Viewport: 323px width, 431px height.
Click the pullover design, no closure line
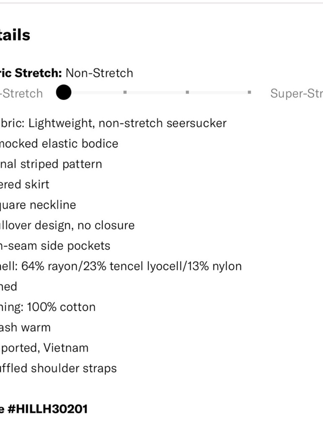pyautogui.click(x=67, y=225)
